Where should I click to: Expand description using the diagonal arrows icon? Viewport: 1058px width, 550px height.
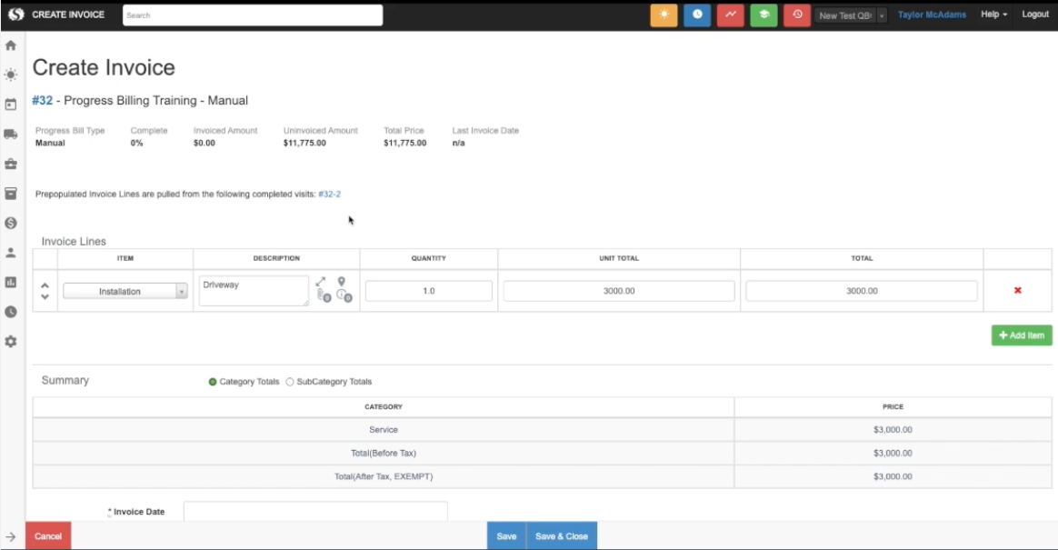click(x=321, y=282)
